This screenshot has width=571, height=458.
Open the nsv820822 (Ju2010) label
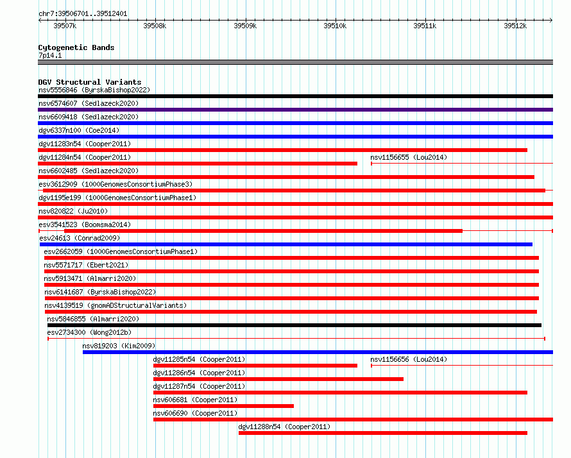[x=73, y=211]
